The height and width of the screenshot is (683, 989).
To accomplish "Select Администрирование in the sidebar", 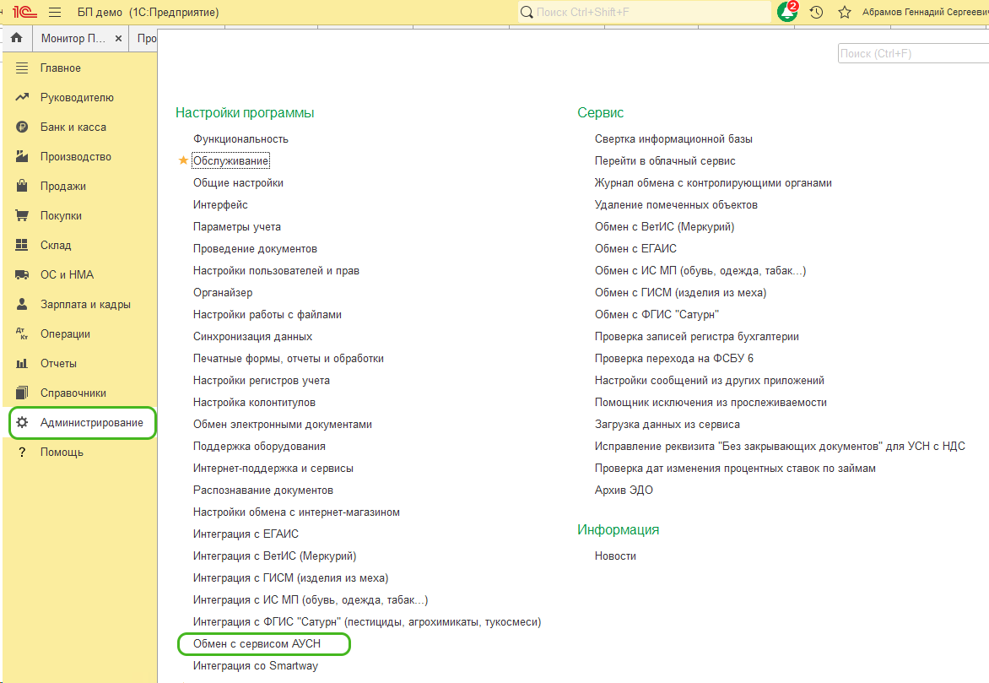I will coord(91,422).
